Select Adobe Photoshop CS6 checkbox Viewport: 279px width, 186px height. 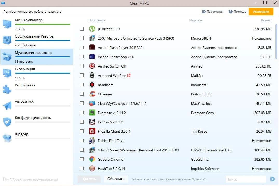[82, 57]
